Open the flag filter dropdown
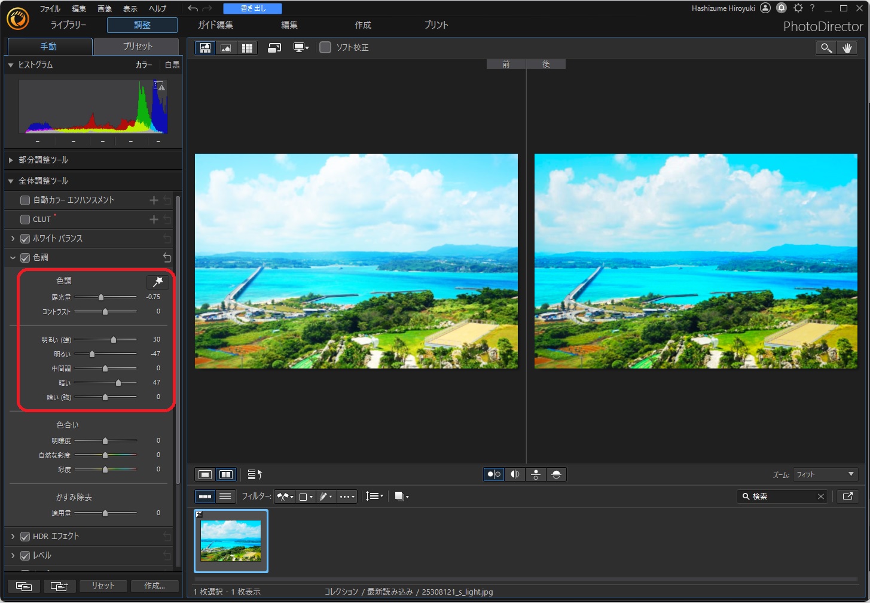The height and width of the screenshot is (603, 870). [285, 497]
